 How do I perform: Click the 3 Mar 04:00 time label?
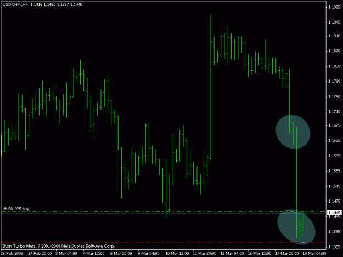point(66,254)
